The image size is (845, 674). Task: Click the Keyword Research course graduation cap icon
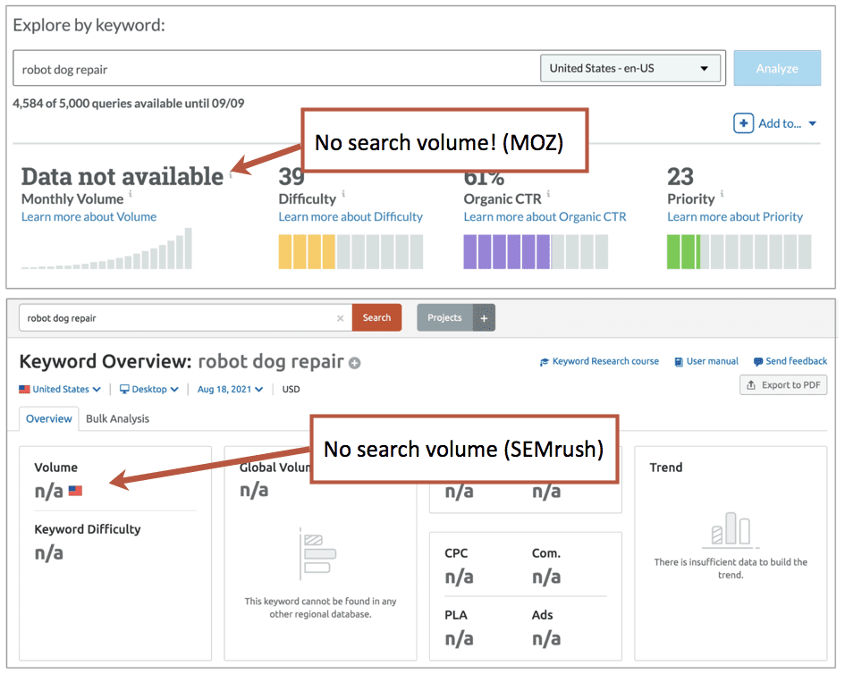click(545, 361)
